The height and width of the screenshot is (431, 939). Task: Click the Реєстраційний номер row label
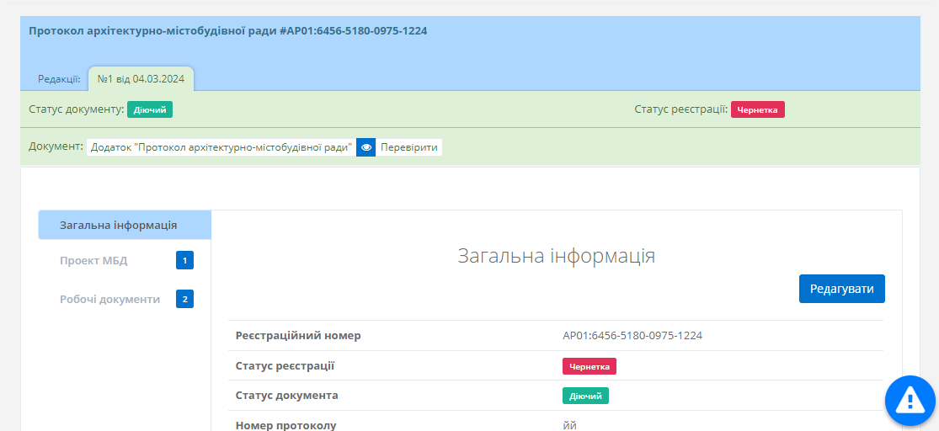[x=298, y=336]
